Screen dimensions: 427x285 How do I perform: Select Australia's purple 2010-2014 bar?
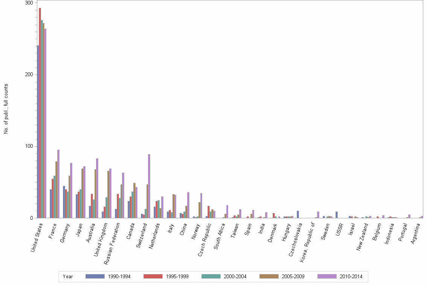tap(97, 188)
